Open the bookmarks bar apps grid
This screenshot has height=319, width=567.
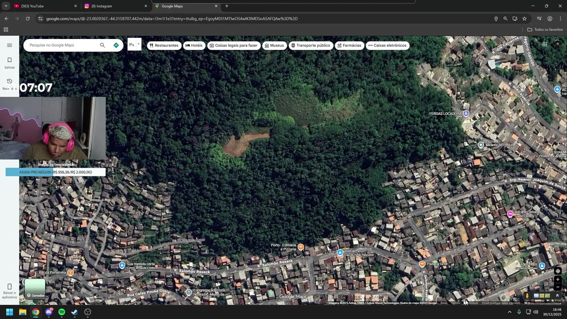(x=6, y=30)
